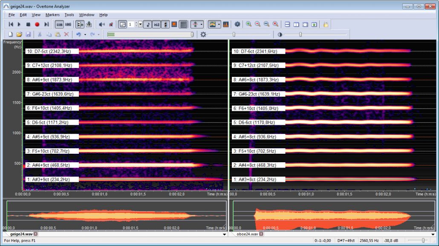Stop audio playback
439x246 pixels.
pyautogui.click(x=29, y=24)
